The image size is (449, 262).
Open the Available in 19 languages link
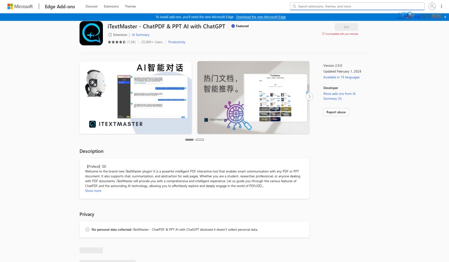[x=341, y=77]
